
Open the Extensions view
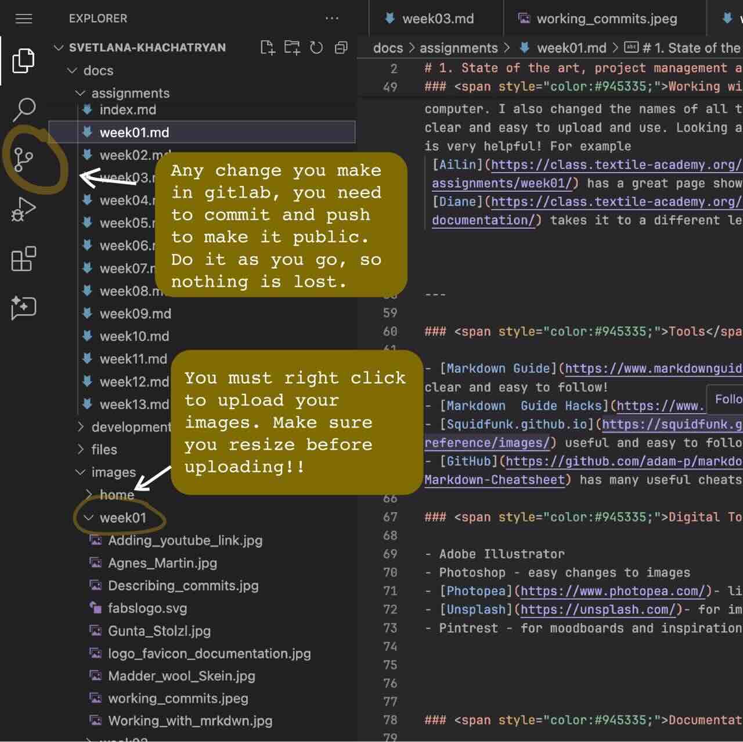point(23,259)
